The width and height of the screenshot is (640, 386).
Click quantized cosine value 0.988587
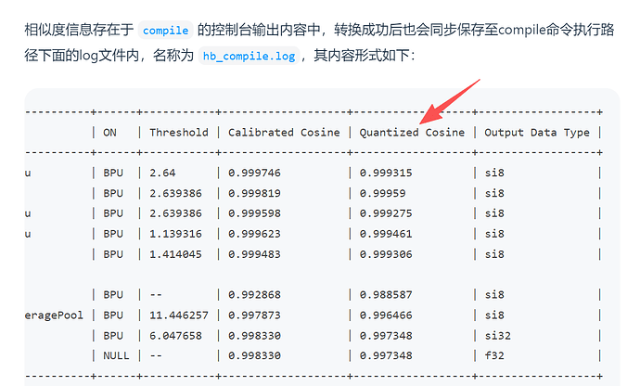point(386,295)
